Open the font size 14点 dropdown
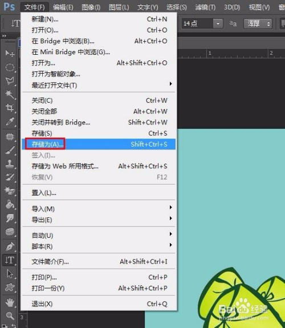This screenshot has width=285, height=328. [218, 23]
